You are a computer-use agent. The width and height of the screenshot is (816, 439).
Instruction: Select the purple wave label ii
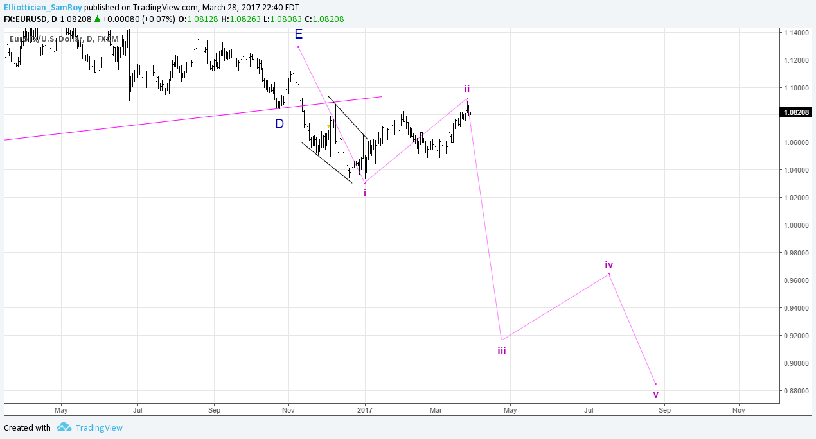467,89
